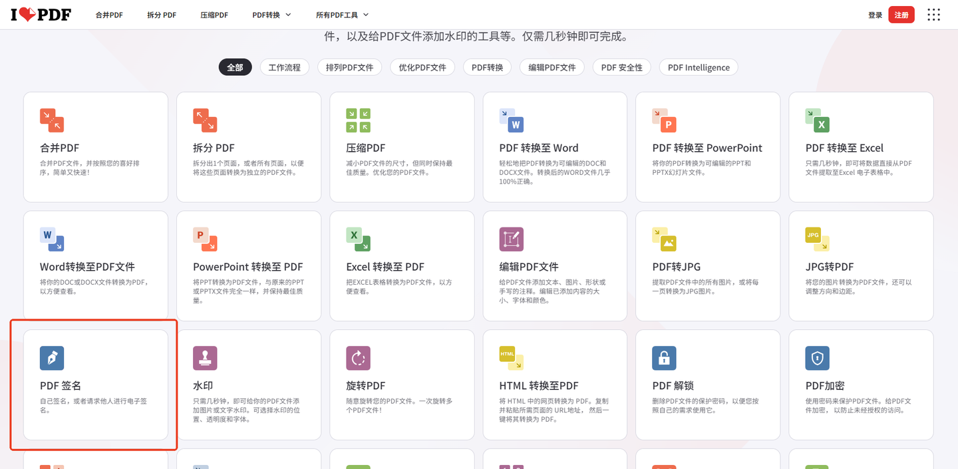Select the PDF Intelligence filter tab
Image resolution: width=958 pixels, height=469 pixels.
[x=699, y=67]
